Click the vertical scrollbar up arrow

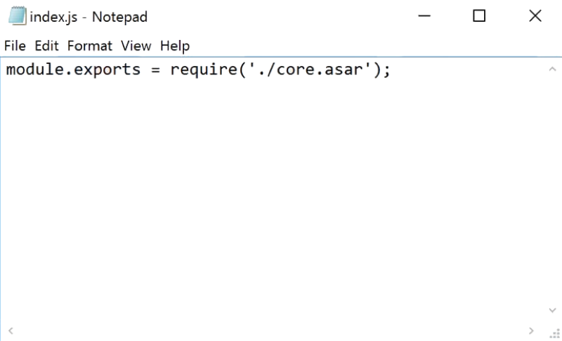coord(552,69)
